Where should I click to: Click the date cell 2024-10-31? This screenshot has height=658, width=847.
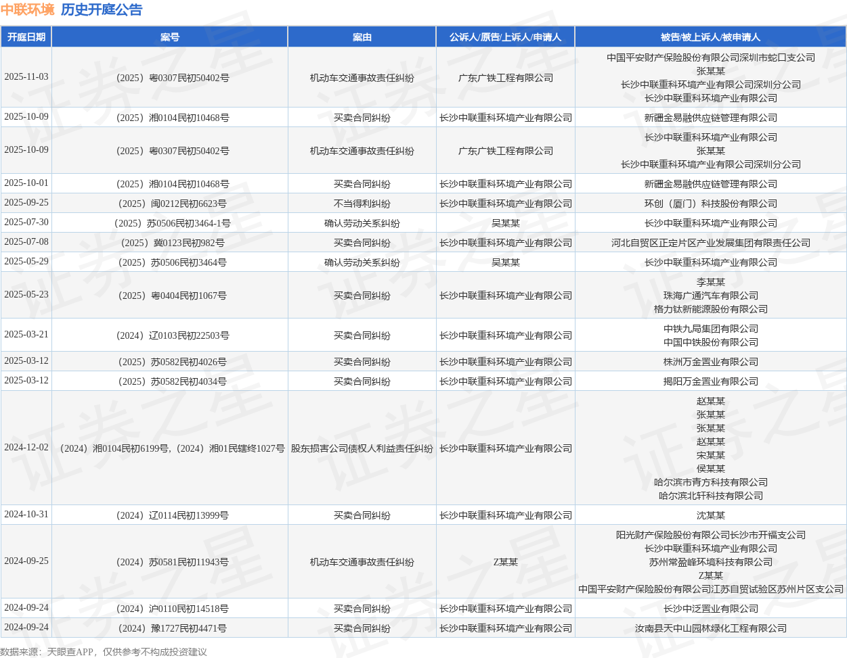click(26, 515)
